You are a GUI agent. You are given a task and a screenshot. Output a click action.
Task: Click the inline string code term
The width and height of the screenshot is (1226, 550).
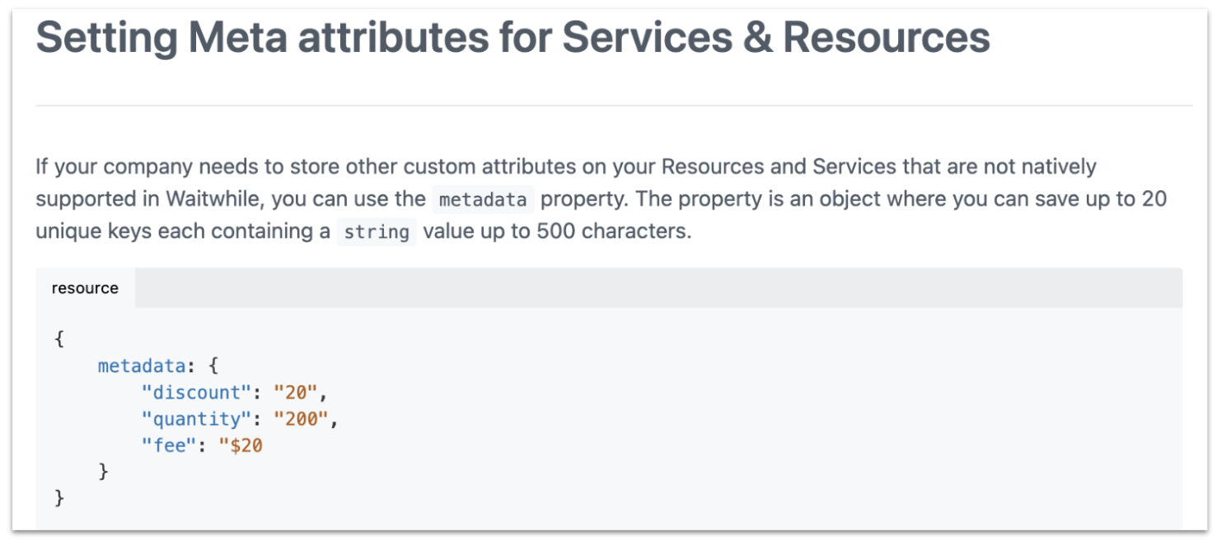(377, 231)
